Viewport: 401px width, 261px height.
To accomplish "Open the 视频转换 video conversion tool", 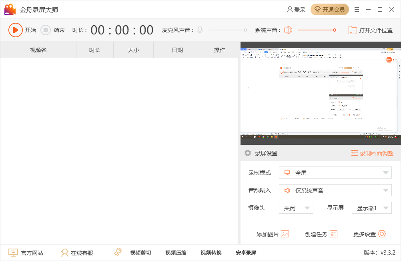I will point(211,253).
